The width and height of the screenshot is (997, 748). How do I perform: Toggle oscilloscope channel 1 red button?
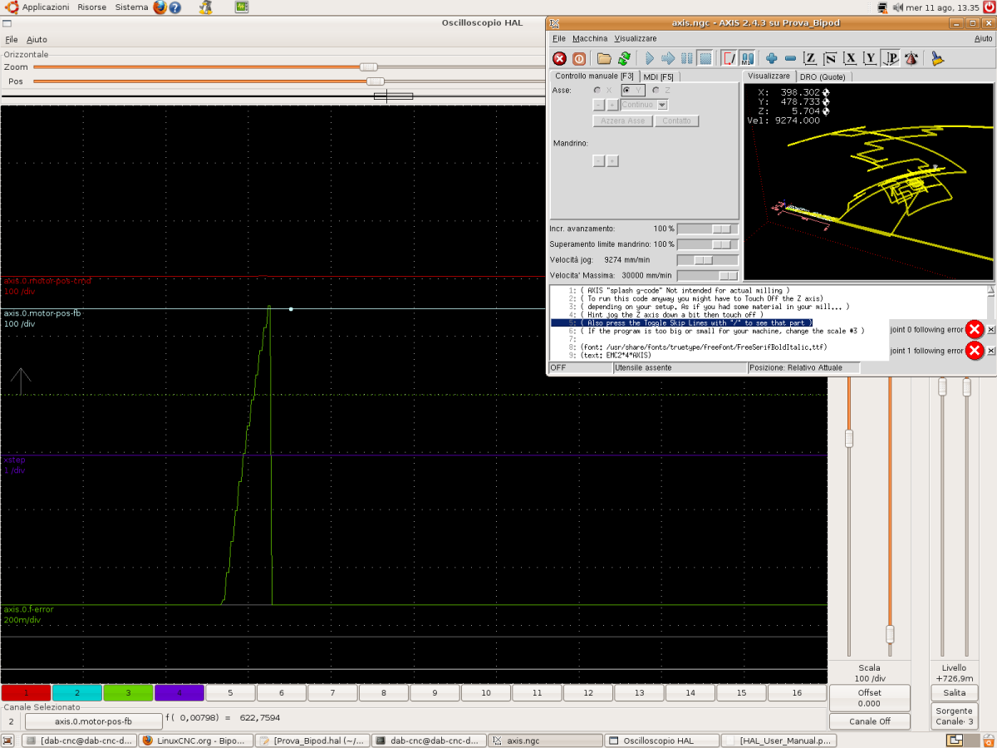point(26,692)
